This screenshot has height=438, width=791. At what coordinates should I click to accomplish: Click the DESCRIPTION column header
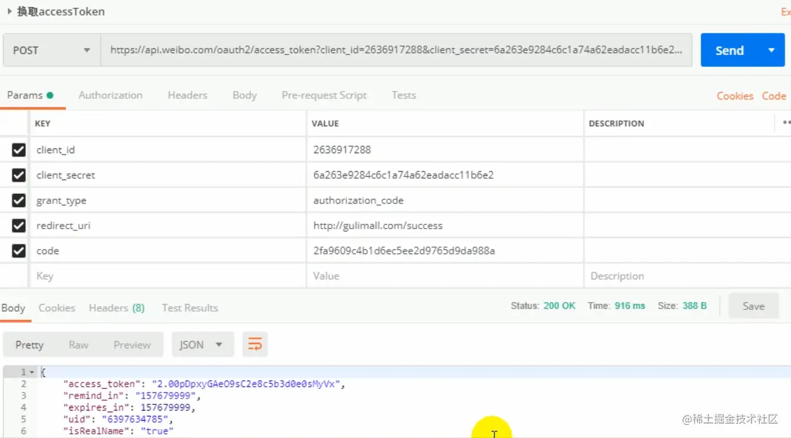616,123
